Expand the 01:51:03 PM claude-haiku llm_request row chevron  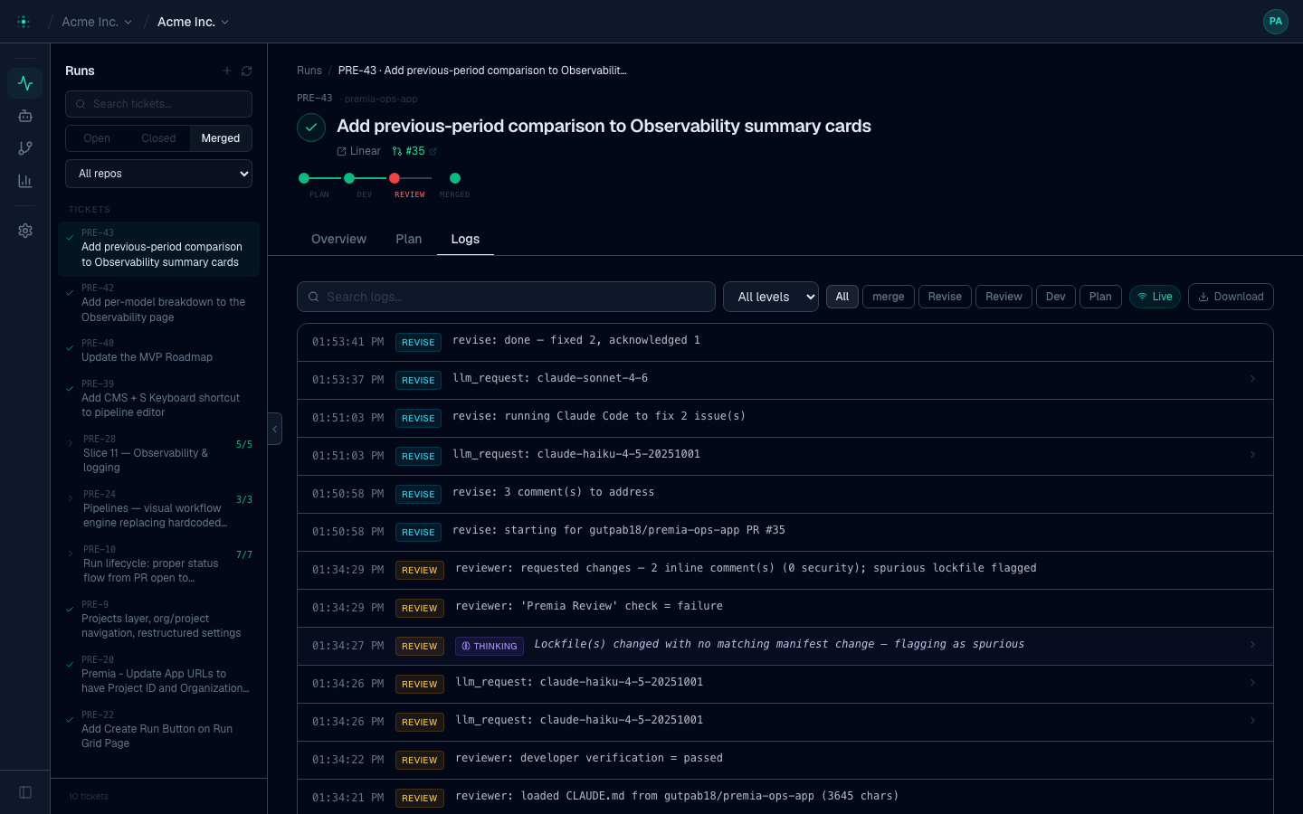click(x=1252, y=455)
